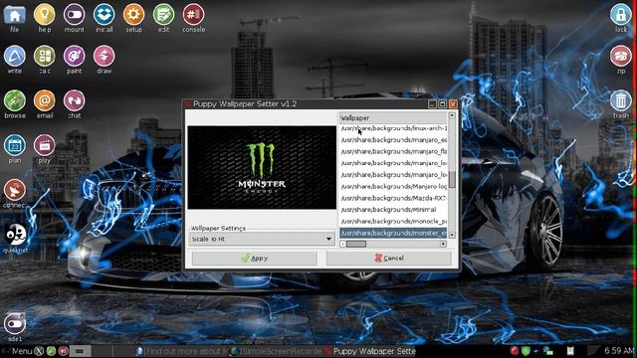Select the monocle_p wallpaper row
The width and height of the screenshot is (637, 358).
point(393,222)
